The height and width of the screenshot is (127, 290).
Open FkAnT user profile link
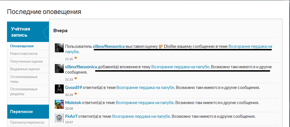(71, 116)
